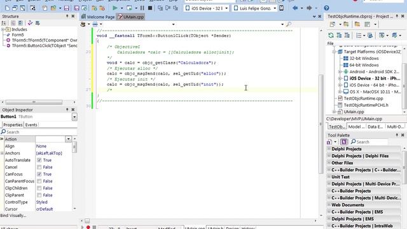Click the Save All toolbar icon
Screen dimensions: 407x229
tap(76, 8)
